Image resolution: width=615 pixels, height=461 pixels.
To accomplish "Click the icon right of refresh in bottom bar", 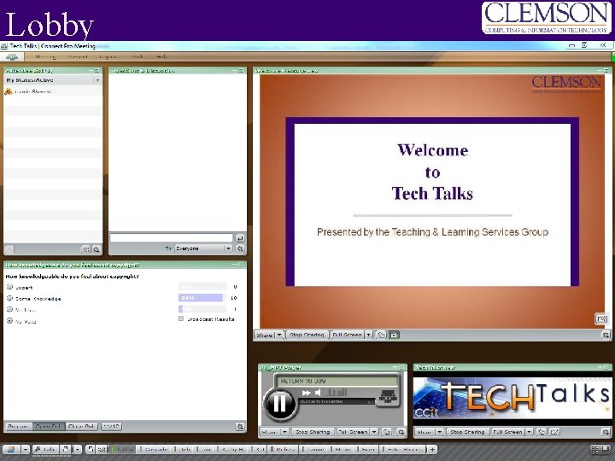I will [101, 450].
